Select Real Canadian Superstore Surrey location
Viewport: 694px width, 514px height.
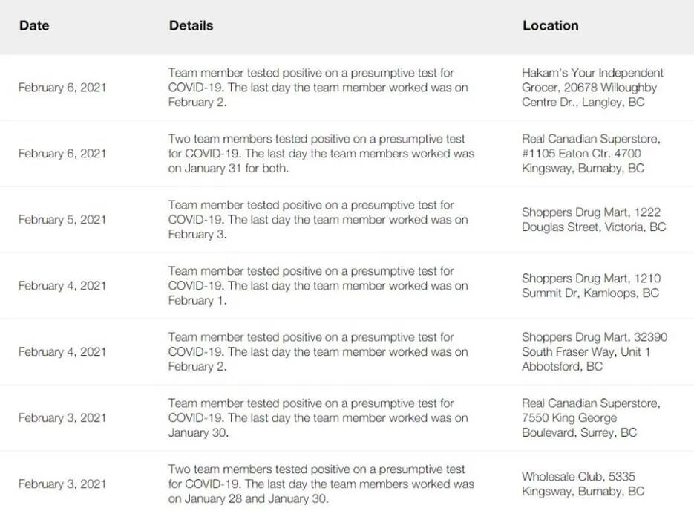pos(591,417)
